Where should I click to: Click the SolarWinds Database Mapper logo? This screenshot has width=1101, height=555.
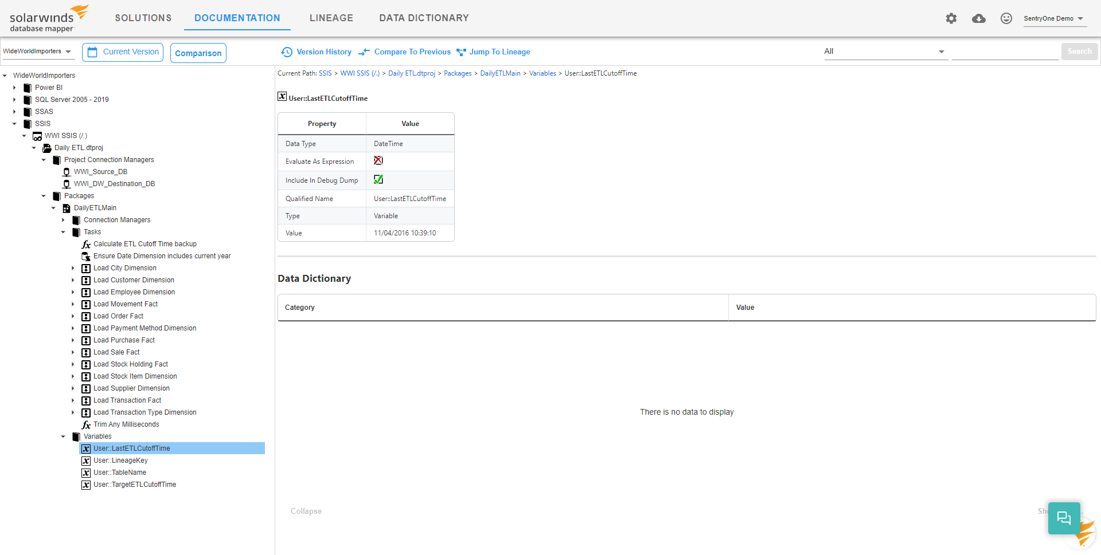click(50, 18)
